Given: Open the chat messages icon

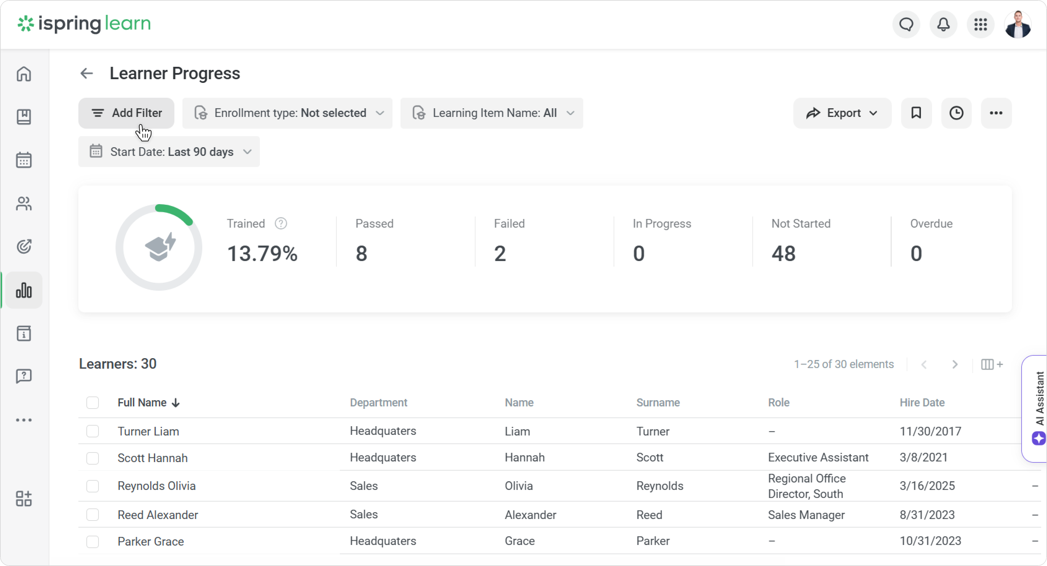Looking at the screenshot, I should pos(906,25).
